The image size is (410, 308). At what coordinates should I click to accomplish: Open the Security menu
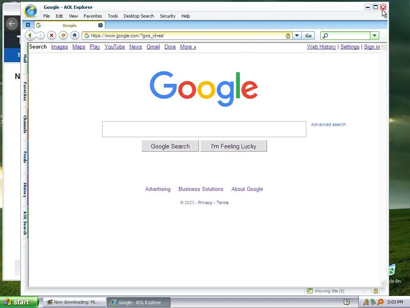(168, 16)
